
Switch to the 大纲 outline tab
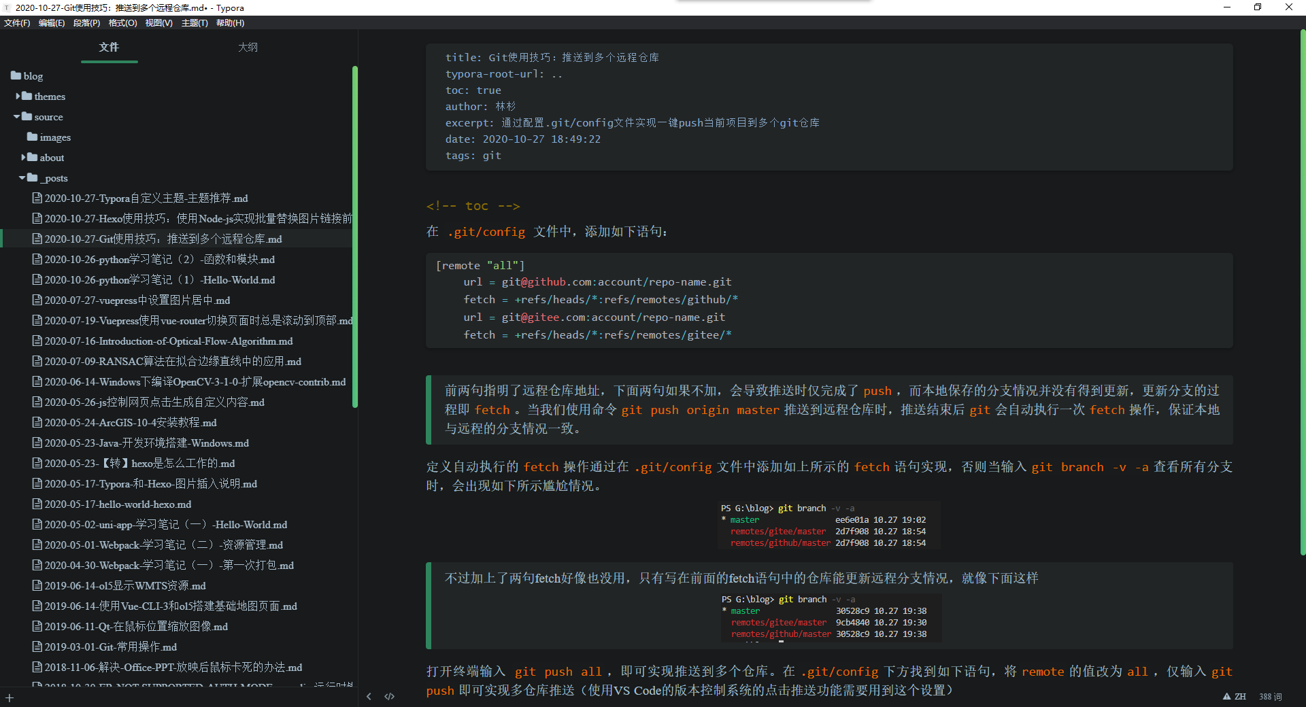(x=248, y=47)
